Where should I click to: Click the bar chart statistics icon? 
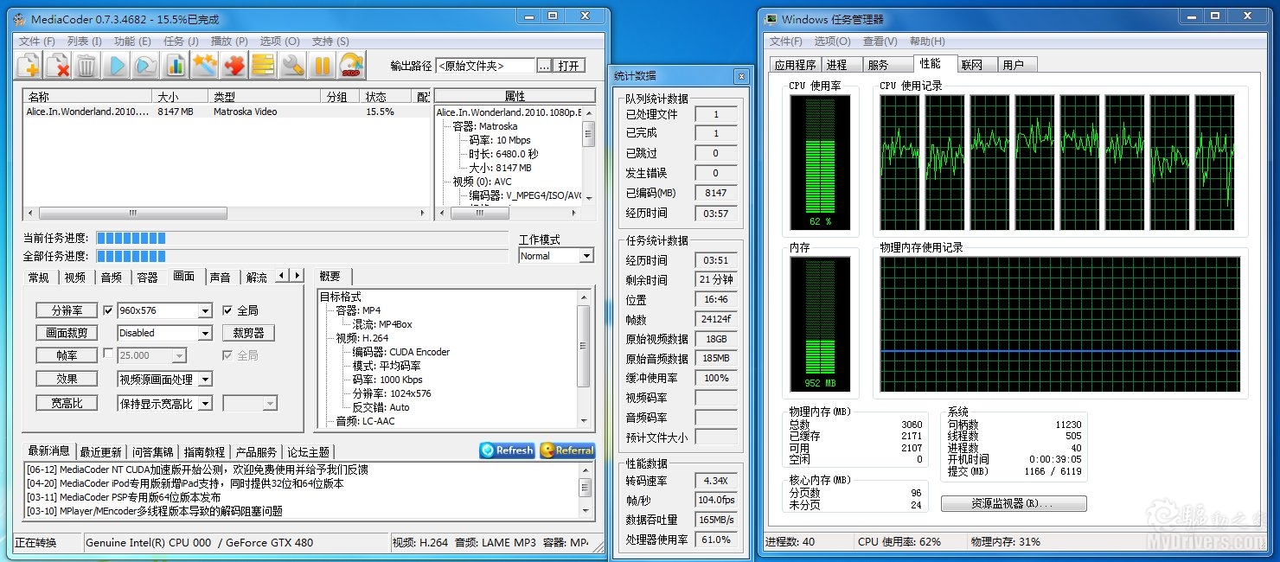[176, 65]
